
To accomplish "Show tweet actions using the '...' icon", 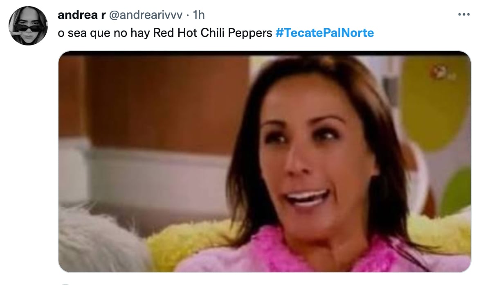I will pos(463,14).
